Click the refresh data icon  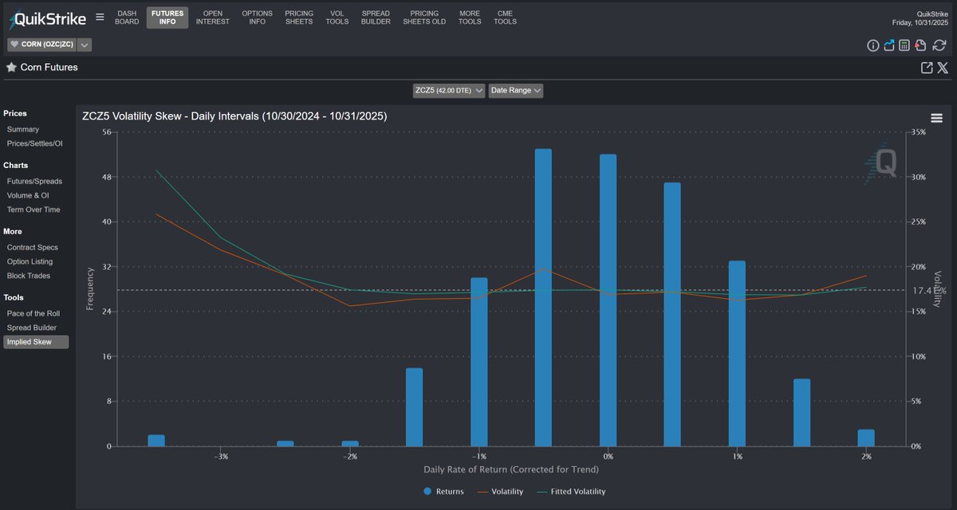pos(939,45)
